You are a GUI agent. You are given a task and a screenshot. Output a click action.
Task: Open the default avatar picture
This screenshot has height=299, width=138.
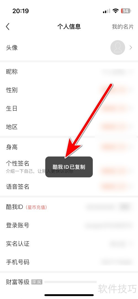118,47
